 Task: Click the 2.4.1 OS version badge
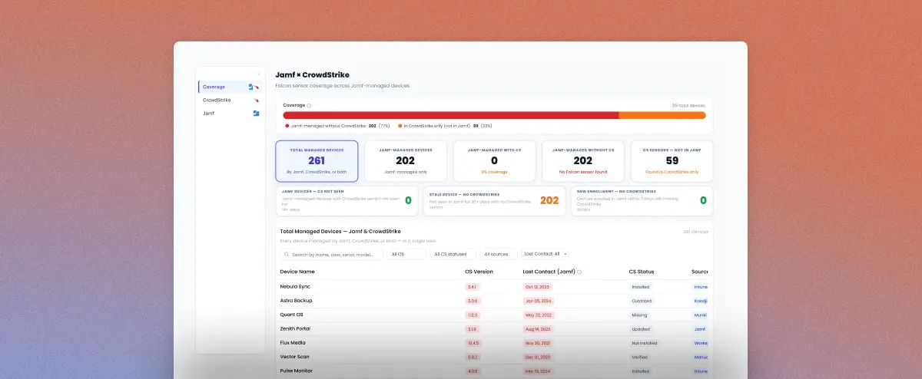(473, 286)
